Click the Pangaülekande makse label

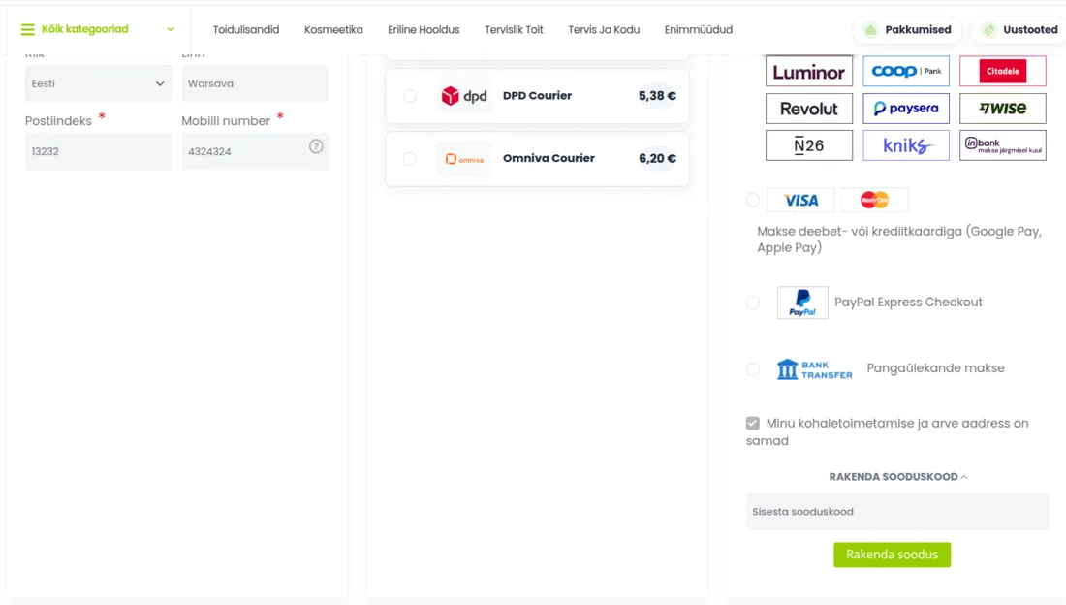pos(935,368)
